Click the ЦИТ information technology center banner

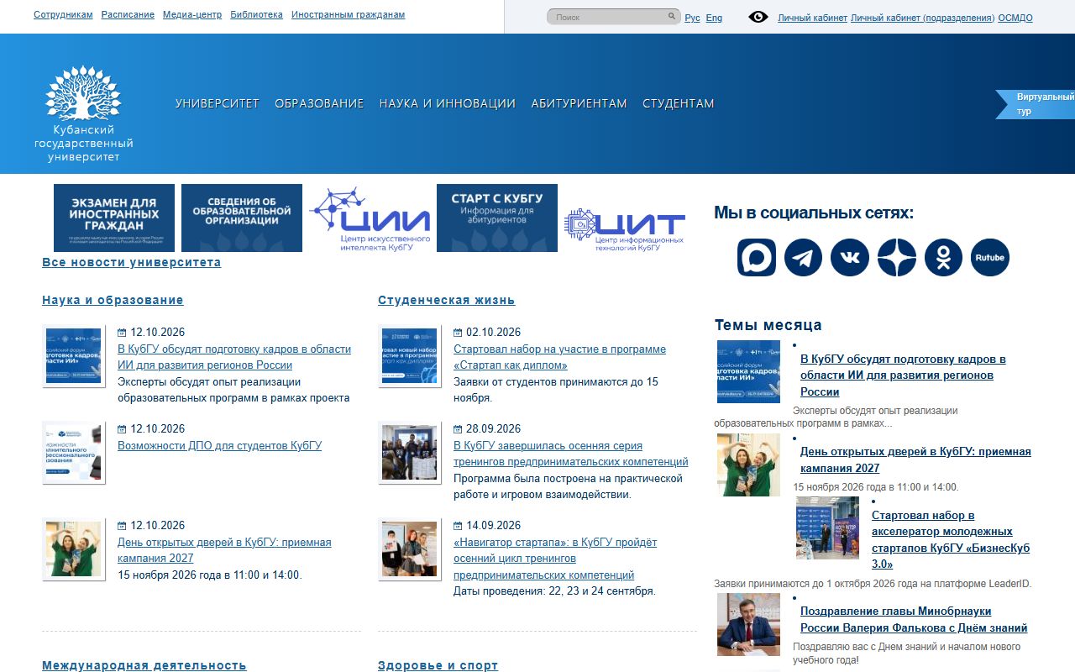click(x=625, y=230)
